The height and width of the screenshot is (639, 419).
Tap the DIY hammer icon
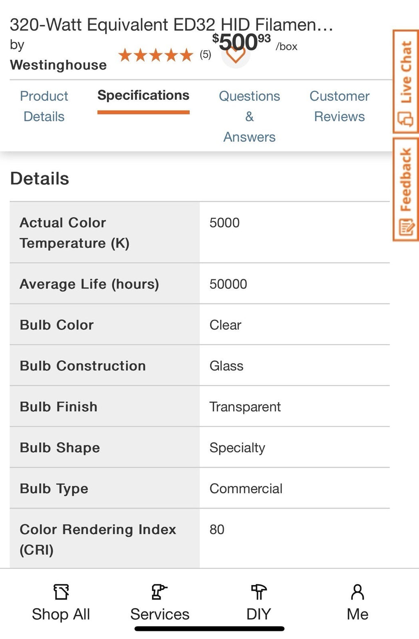coord(259,592)
